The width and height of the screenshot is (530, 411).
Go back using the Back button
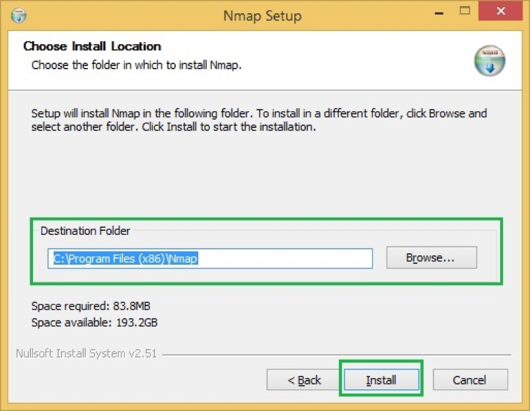pyautogui.click(x=305, y=379)
